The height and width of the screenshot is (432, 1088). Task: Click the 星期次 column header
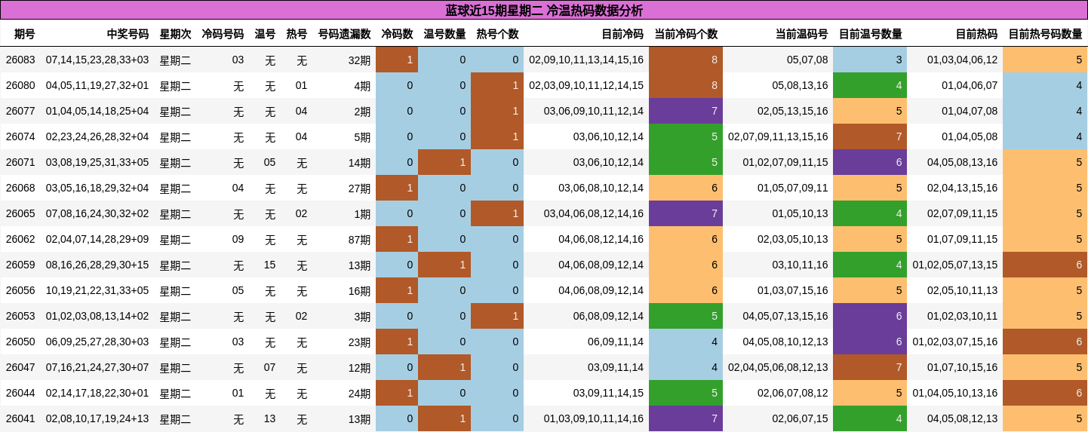pyautogui.click(x=175, y=34)
